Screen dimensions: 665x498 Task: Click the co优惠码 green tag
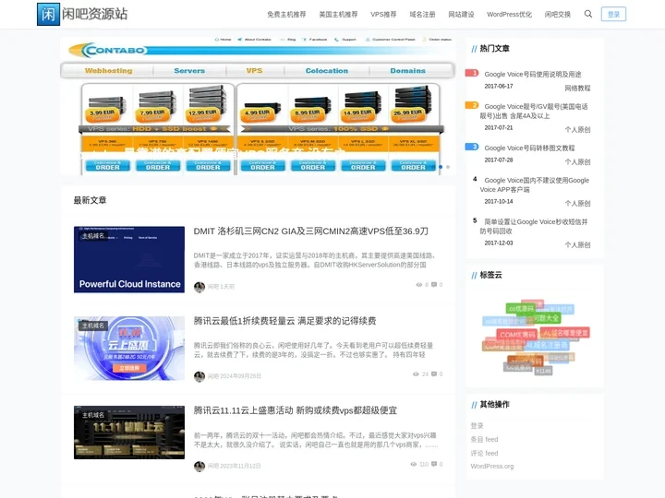(521, 309)
